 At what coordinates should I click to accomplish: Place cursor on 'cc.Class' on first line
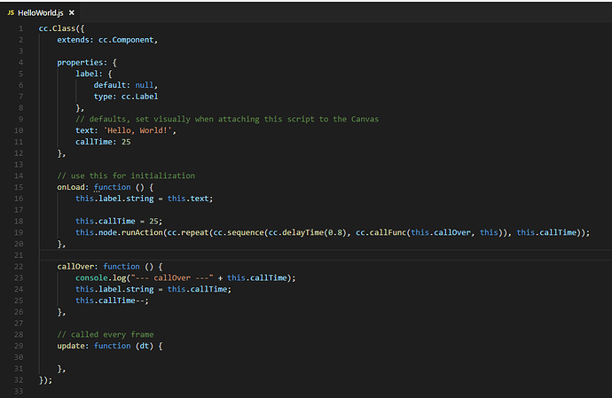click(55, 29)
